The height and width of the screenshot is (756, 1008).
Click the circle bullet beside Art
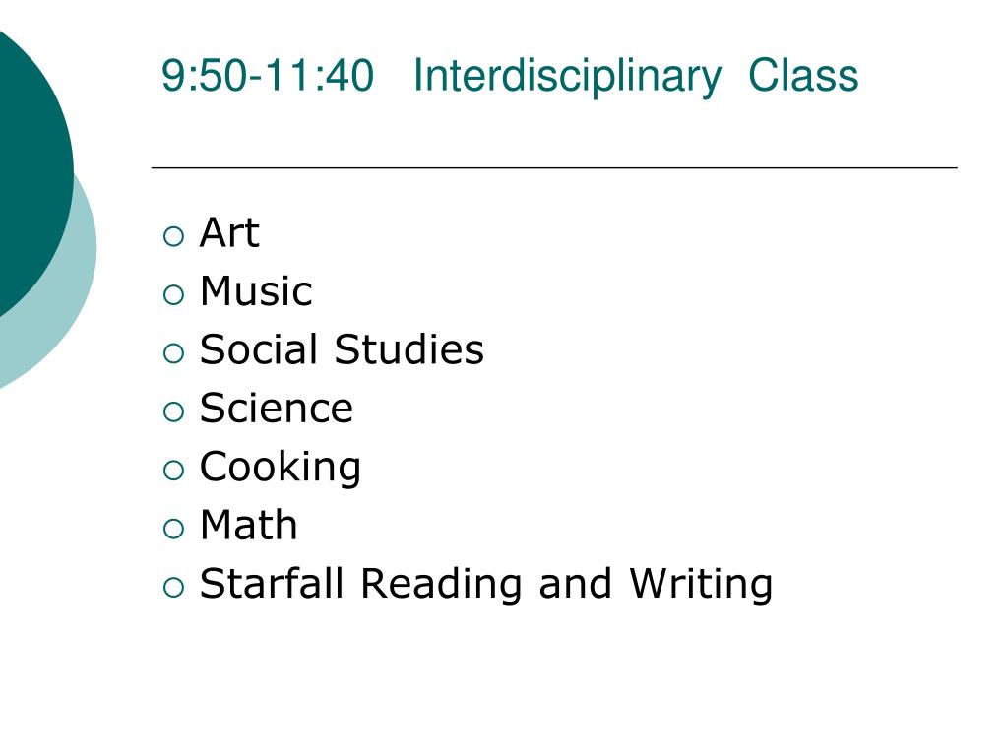173,236
